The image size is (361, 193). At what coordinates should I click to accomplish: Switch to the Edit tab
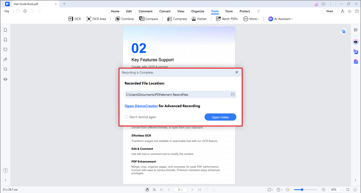129,11
